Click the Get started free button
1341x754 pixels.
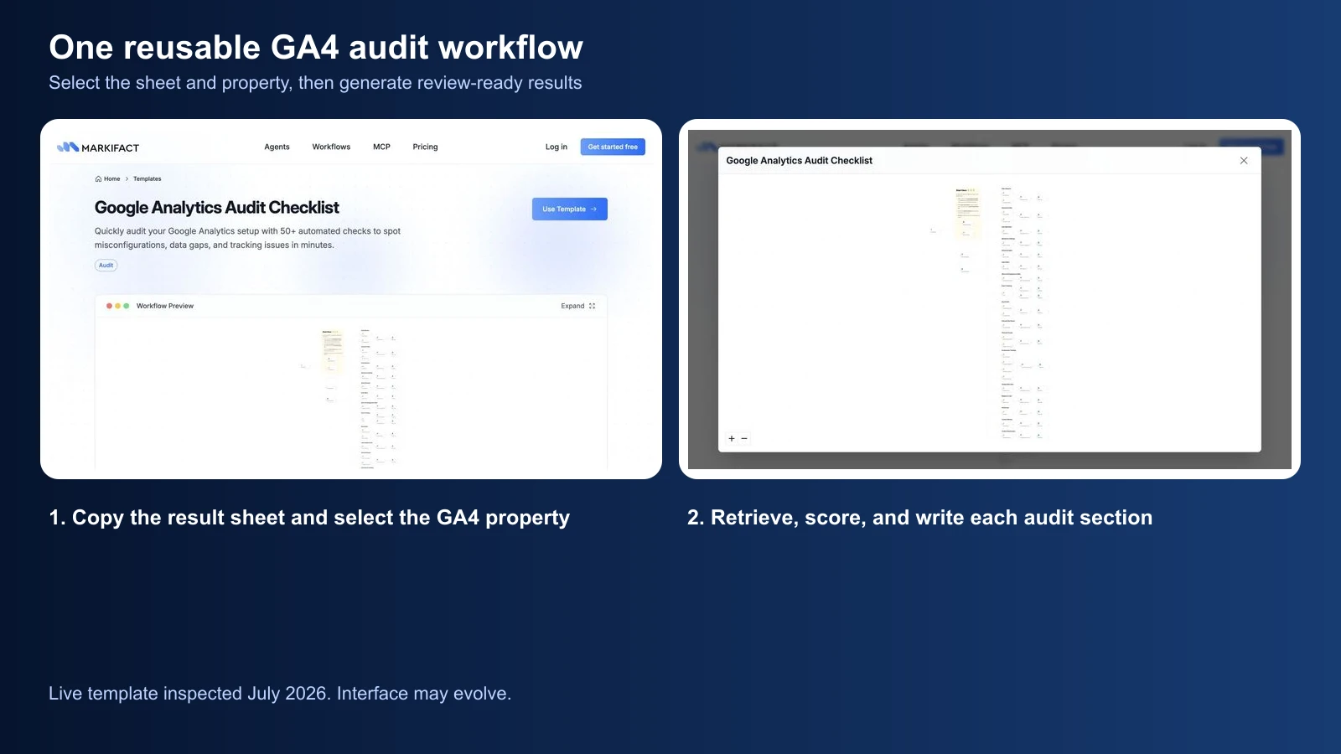(613, 147)
